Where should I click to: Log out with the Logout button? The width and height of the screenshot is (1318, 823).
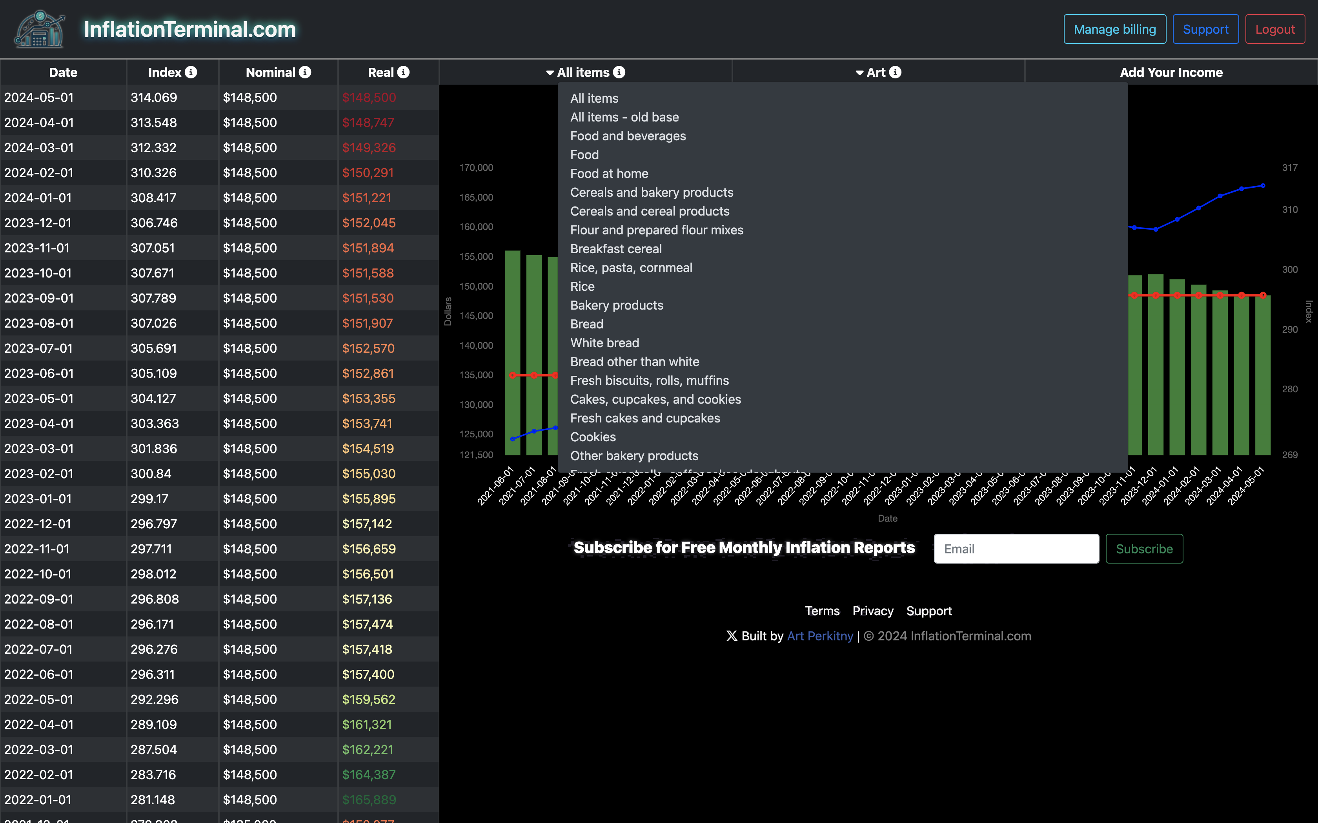point(1275,29)
